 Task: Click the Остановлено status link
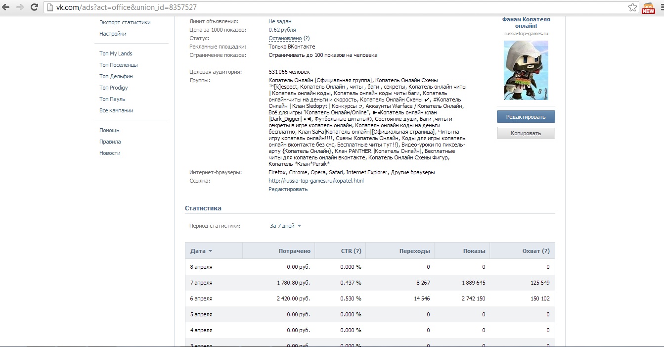tap(285, 38)
